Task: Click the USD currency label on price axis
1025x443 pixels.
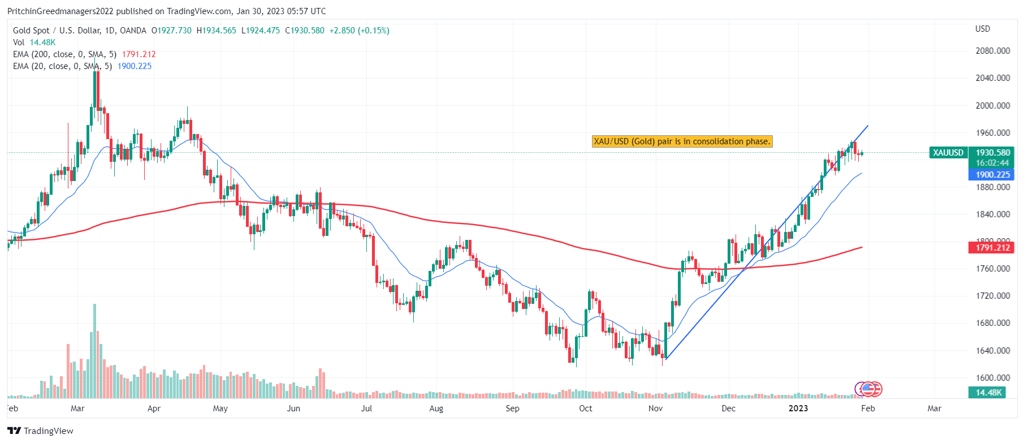Action: click(983, 29)
